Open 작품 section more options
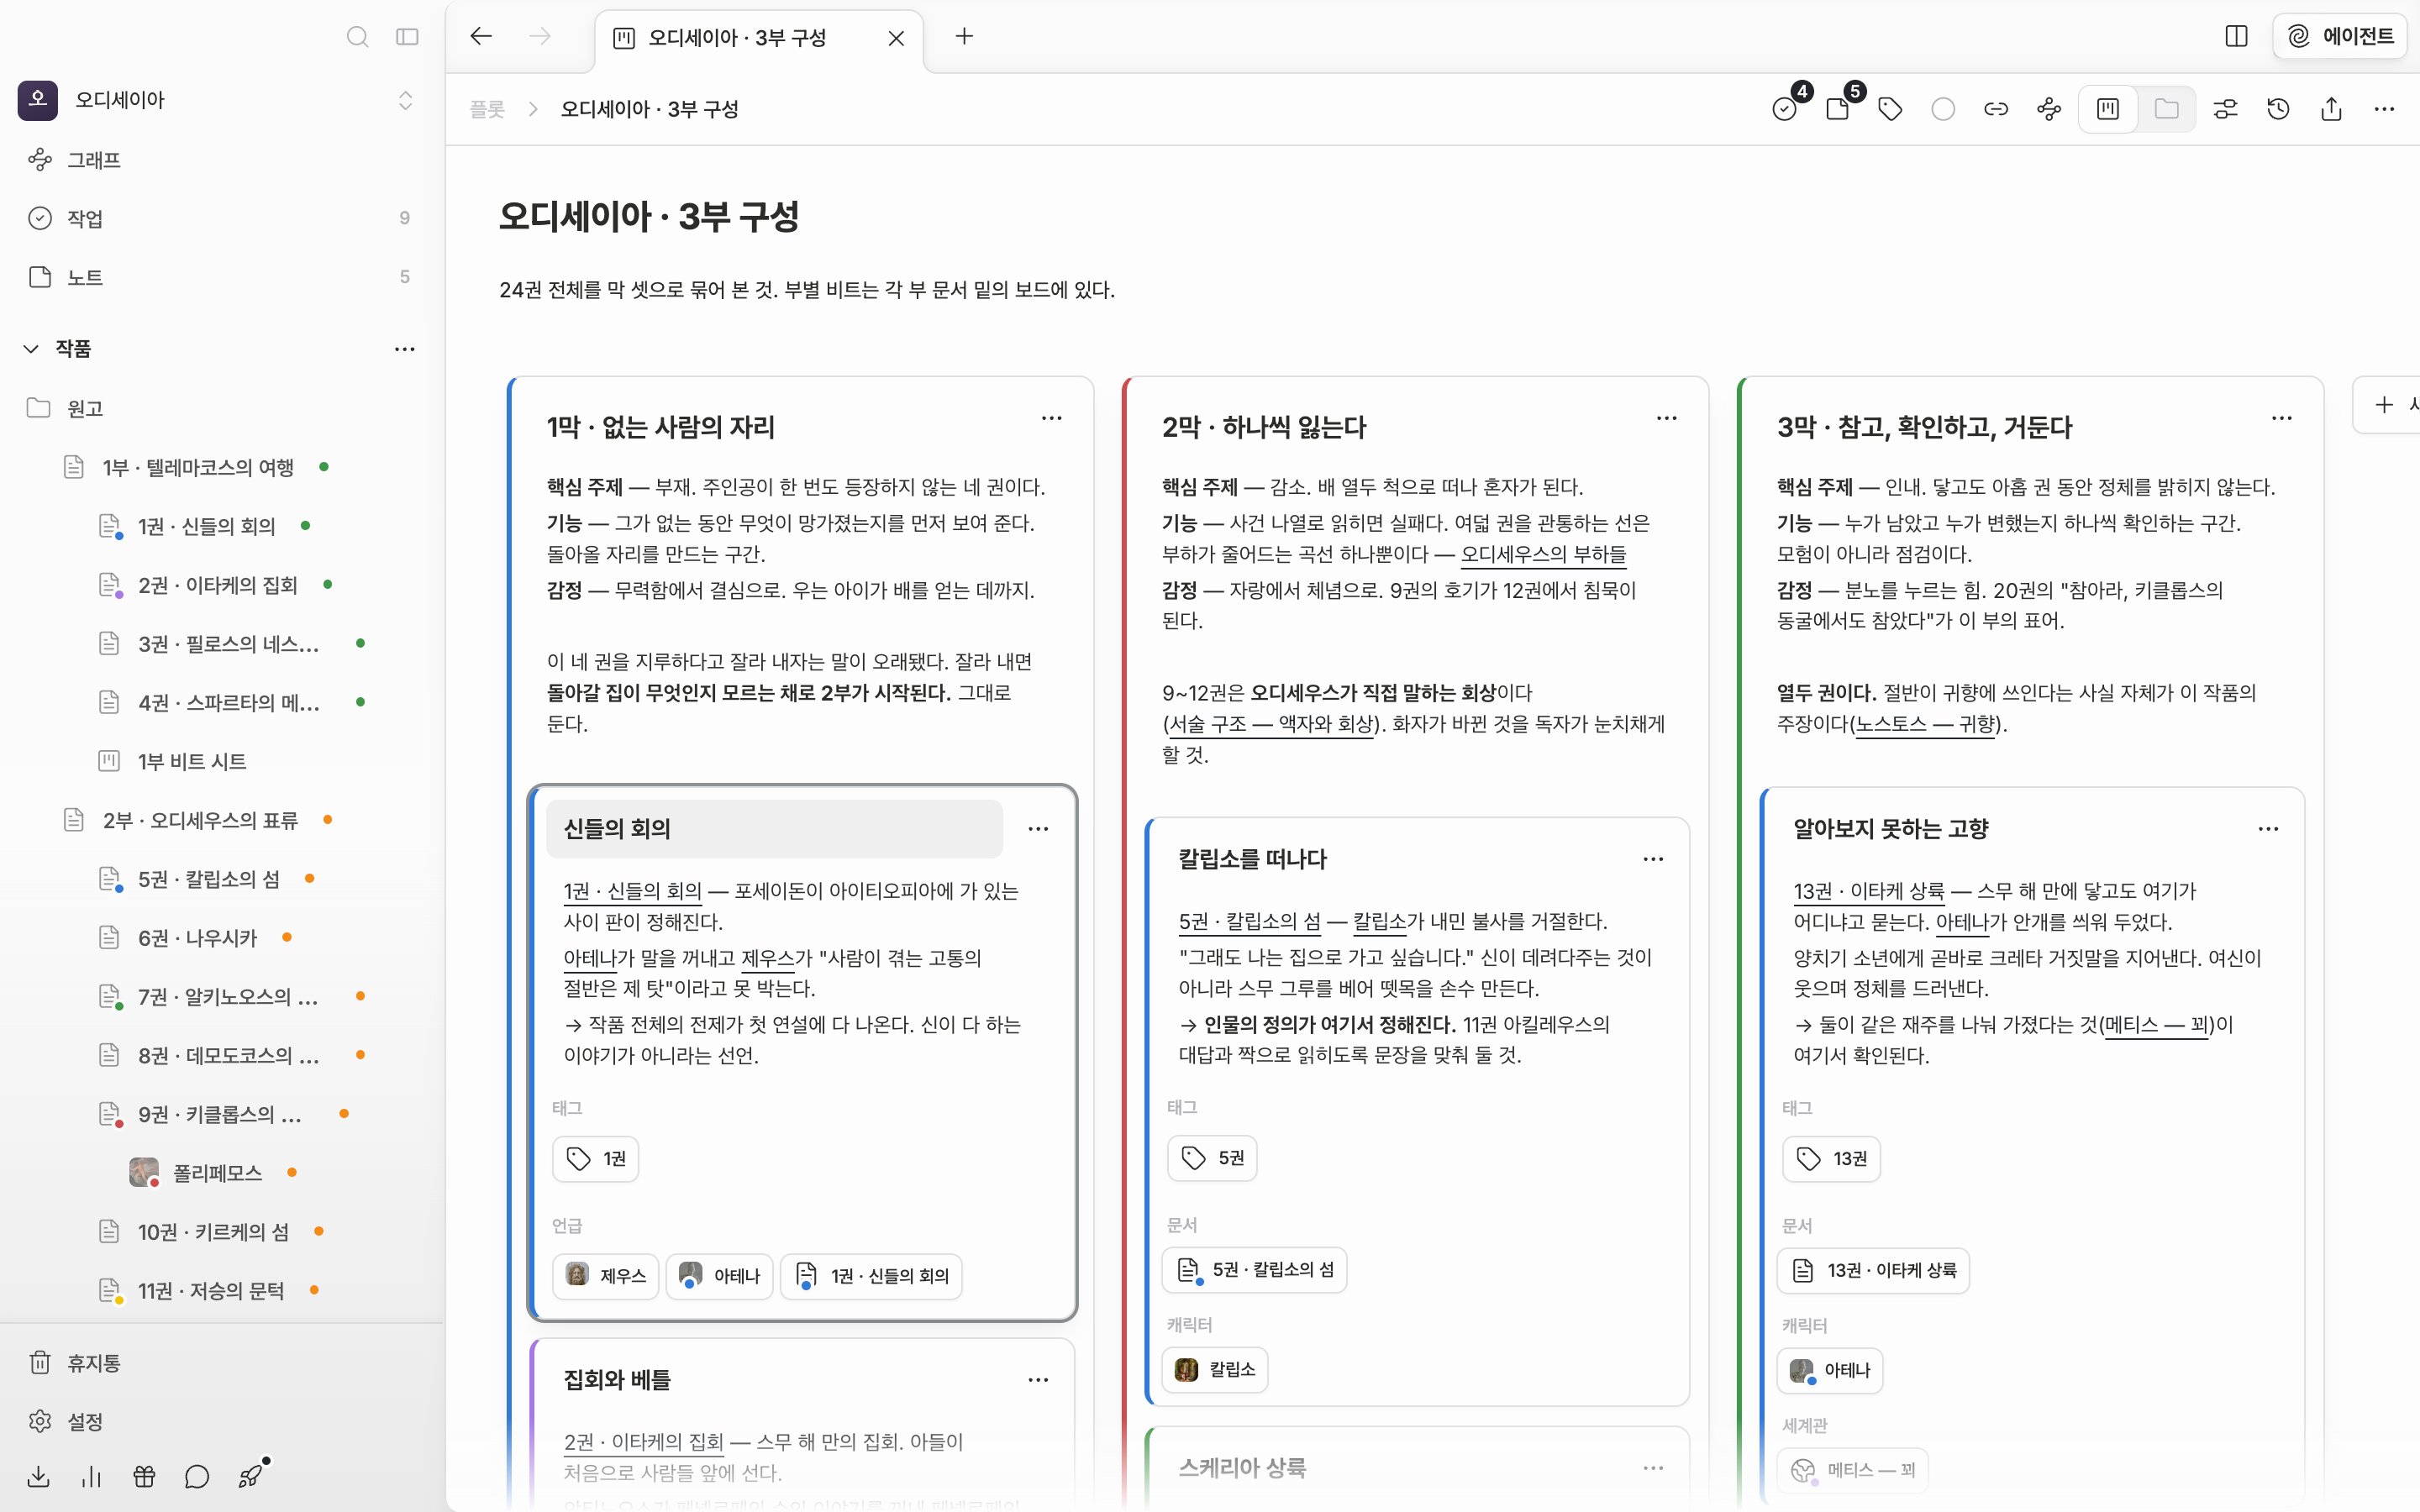 tap(404, 349)
